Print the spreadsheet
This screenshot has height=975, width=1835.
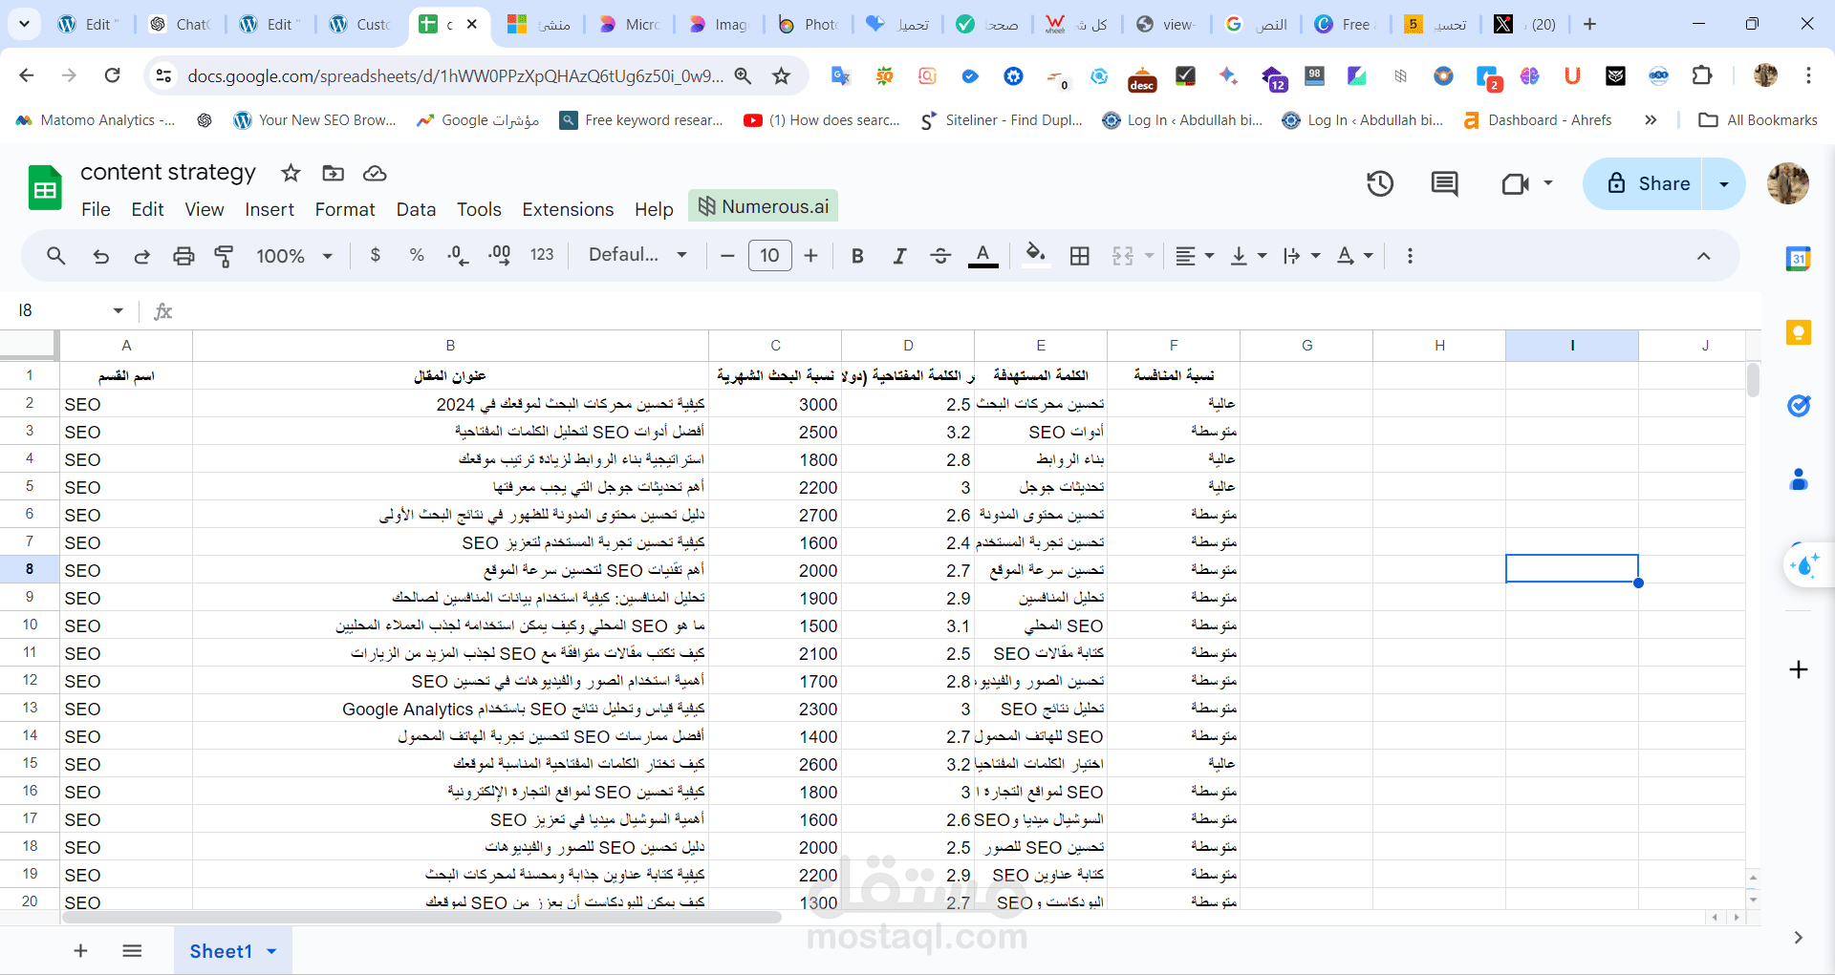click(x=183, y=256)
